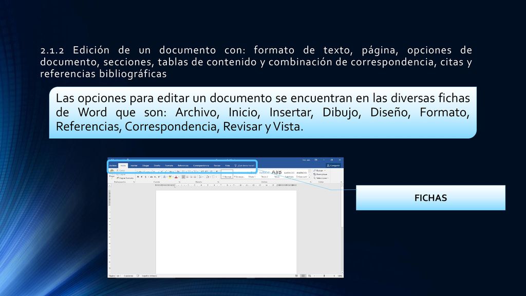Open the Formato tab
Screen dimensions: 526x296
click(x=169, y=165)
